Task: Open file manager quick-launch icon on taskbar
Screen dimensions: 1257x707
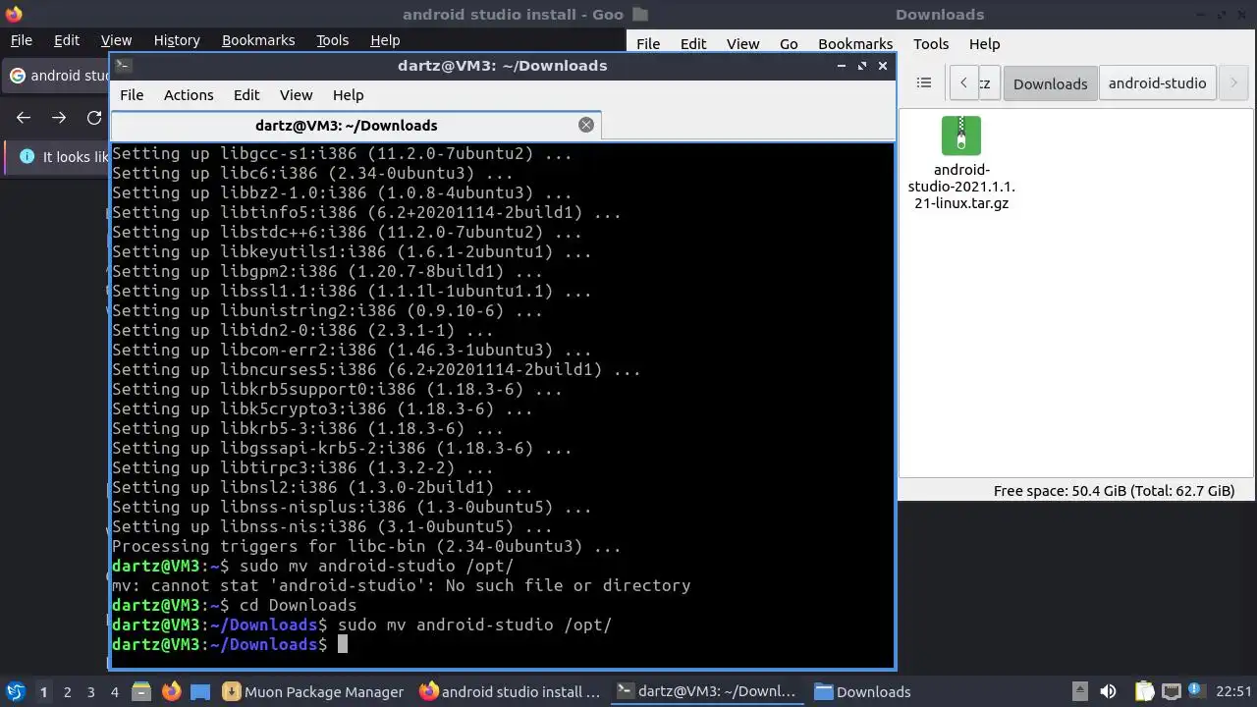Action: pos(140,692)
